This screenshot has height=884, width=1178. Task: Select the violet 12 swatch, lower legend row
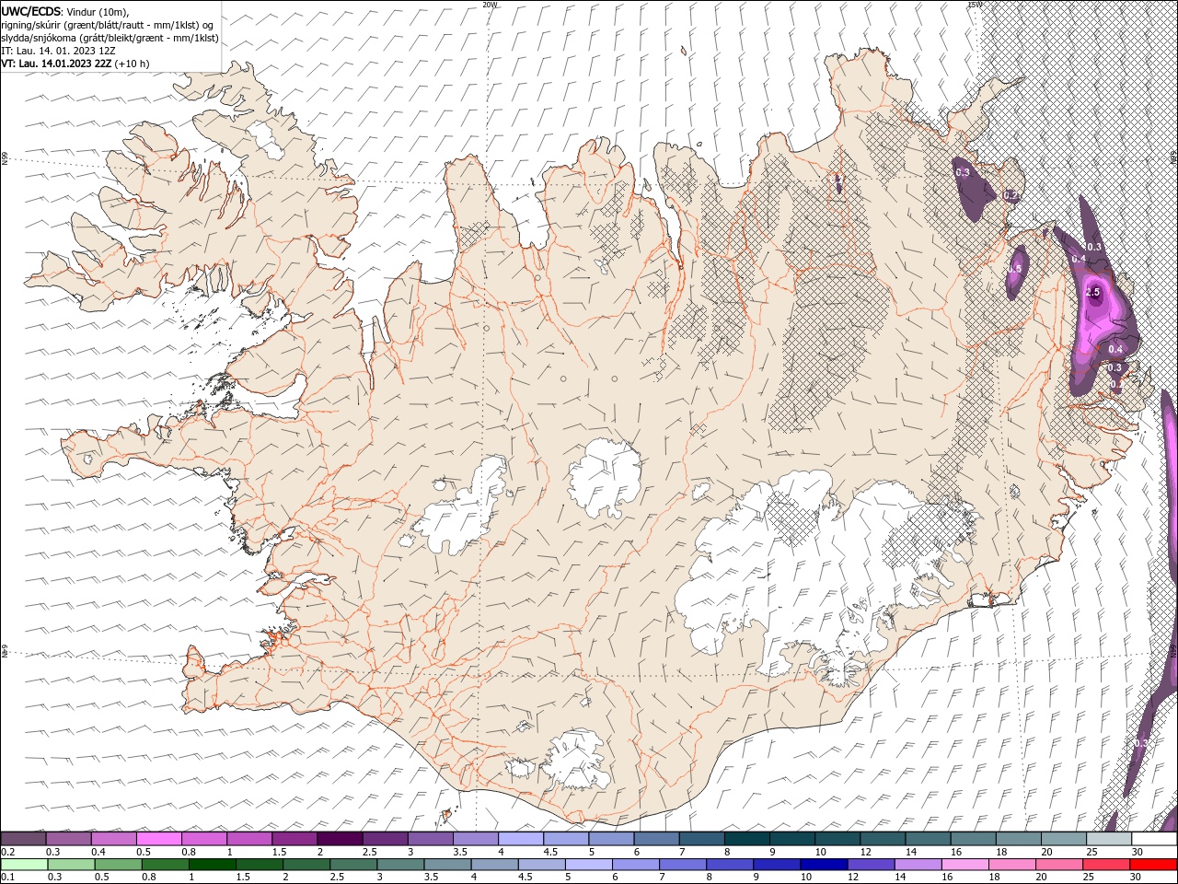click(871, 865)
